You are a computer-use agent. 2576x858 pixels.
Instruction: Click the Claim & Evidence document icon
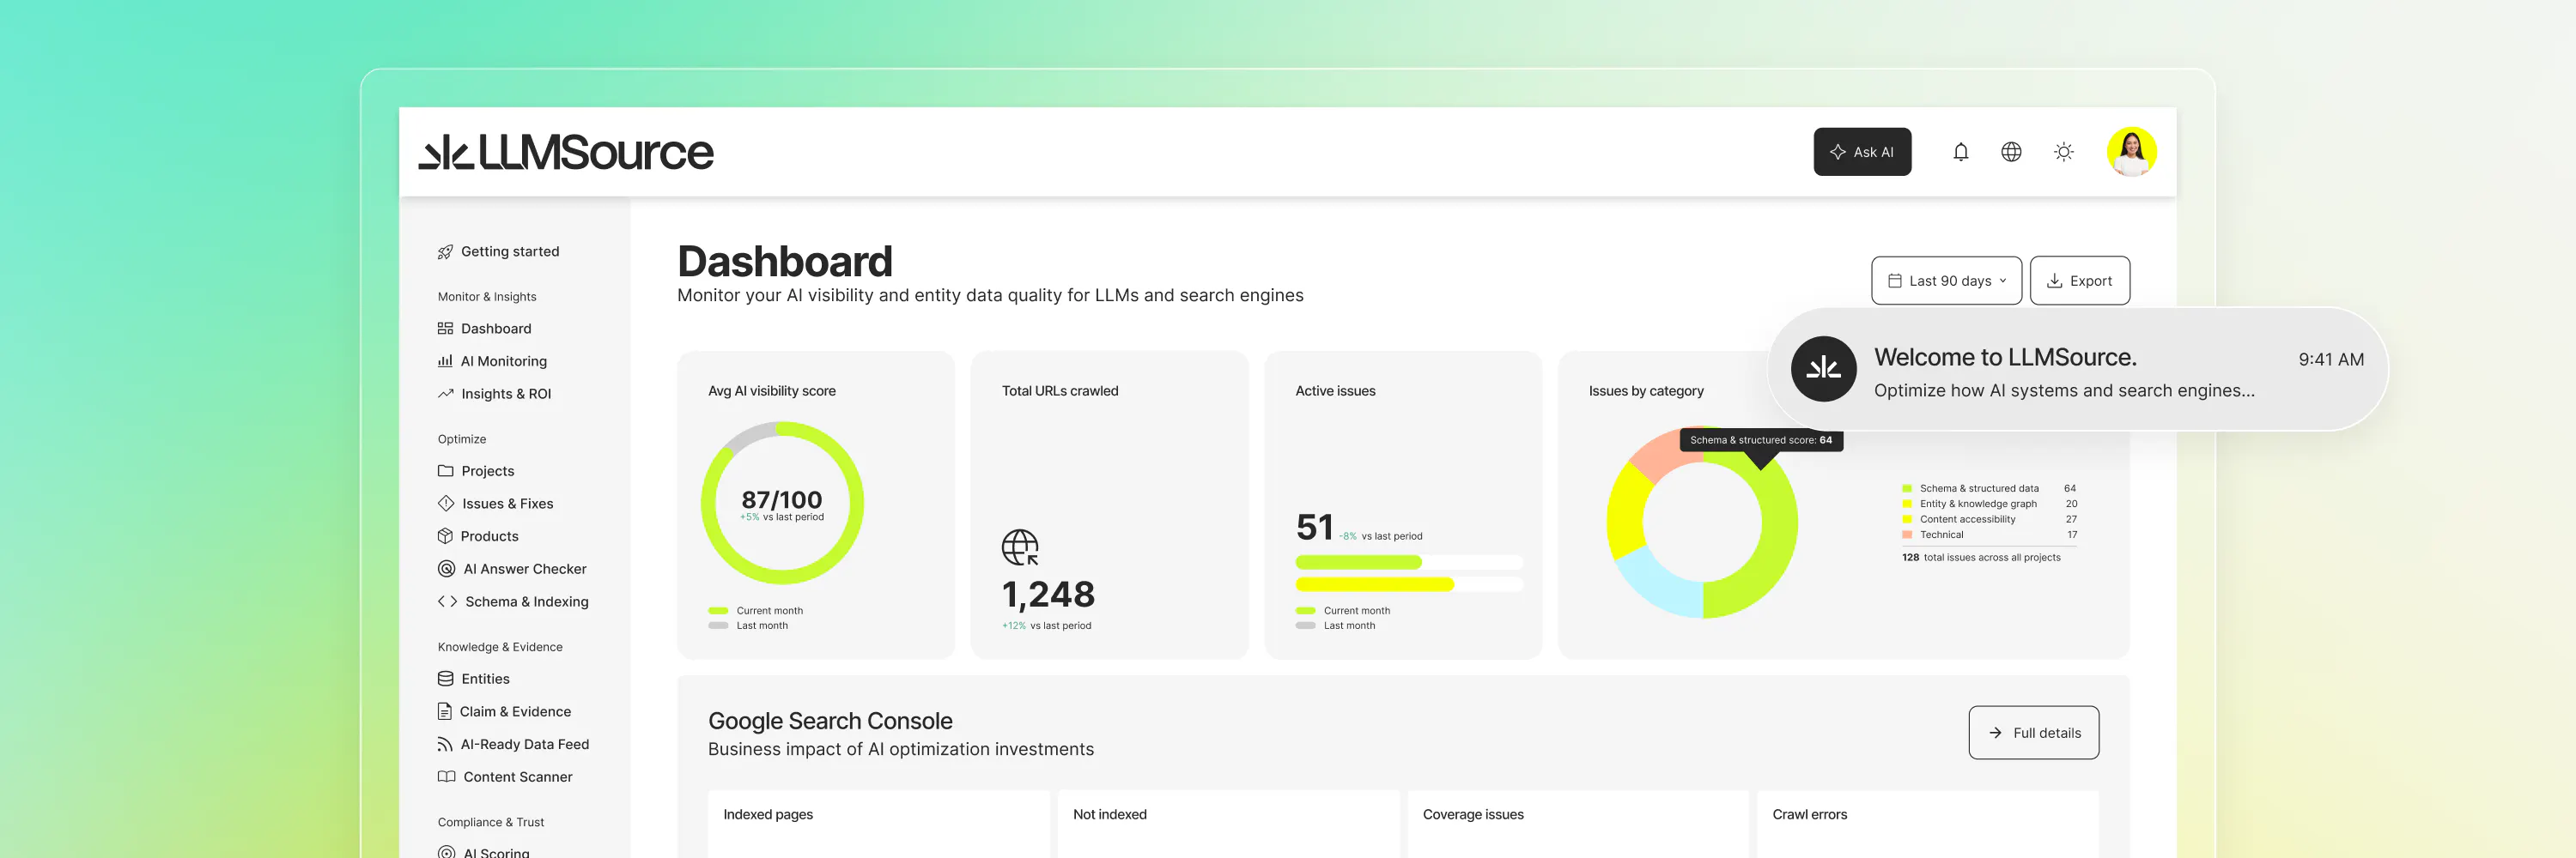pyautogui.click(x=444, y=711)
